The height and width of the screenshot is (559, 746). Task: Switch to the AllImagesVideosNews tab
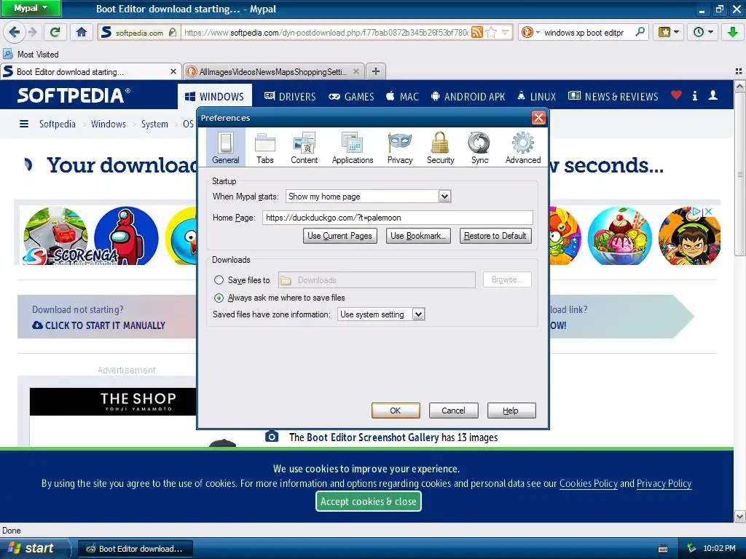(x=274, y=72)
